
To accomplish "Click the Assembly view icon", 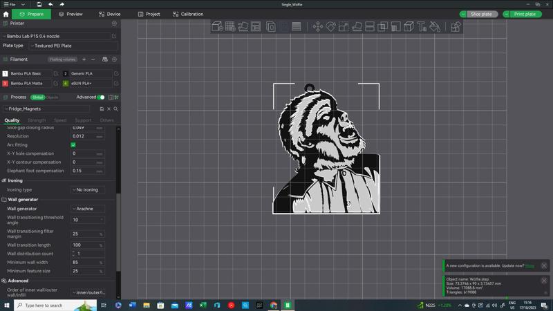I will (x=456, y=26).
